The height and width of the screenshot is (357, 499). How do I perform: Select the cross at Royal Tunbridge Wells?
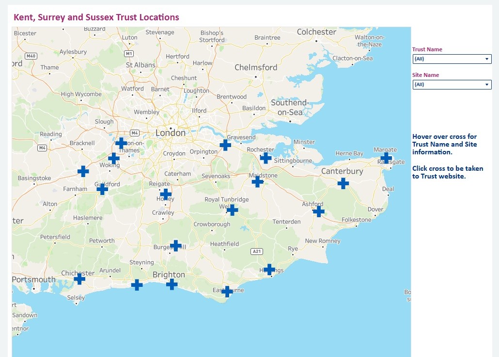[233, 210]
